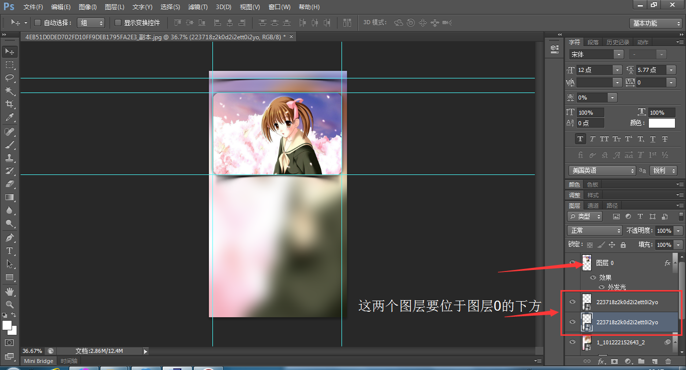Image resolution: width=686 pixels, height=370 pixels.
Task: Select the Rectangular Marquee tool
Action: (10, 65)
